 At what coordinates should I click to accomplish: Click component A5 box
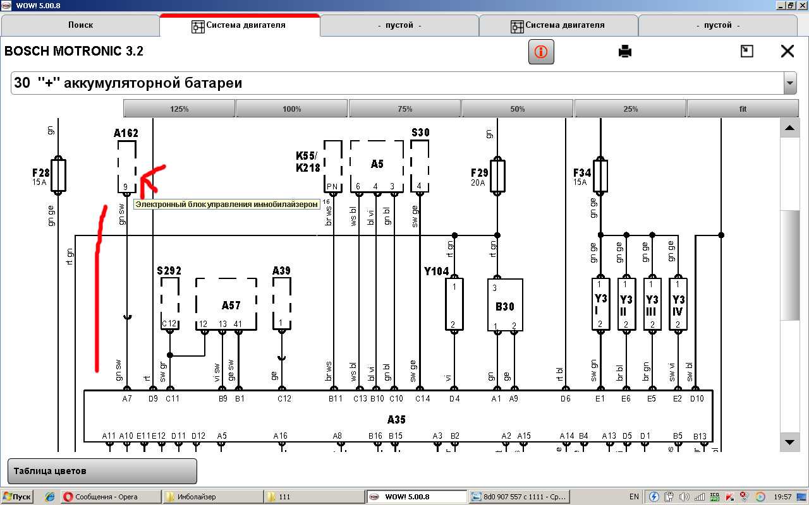377,167
